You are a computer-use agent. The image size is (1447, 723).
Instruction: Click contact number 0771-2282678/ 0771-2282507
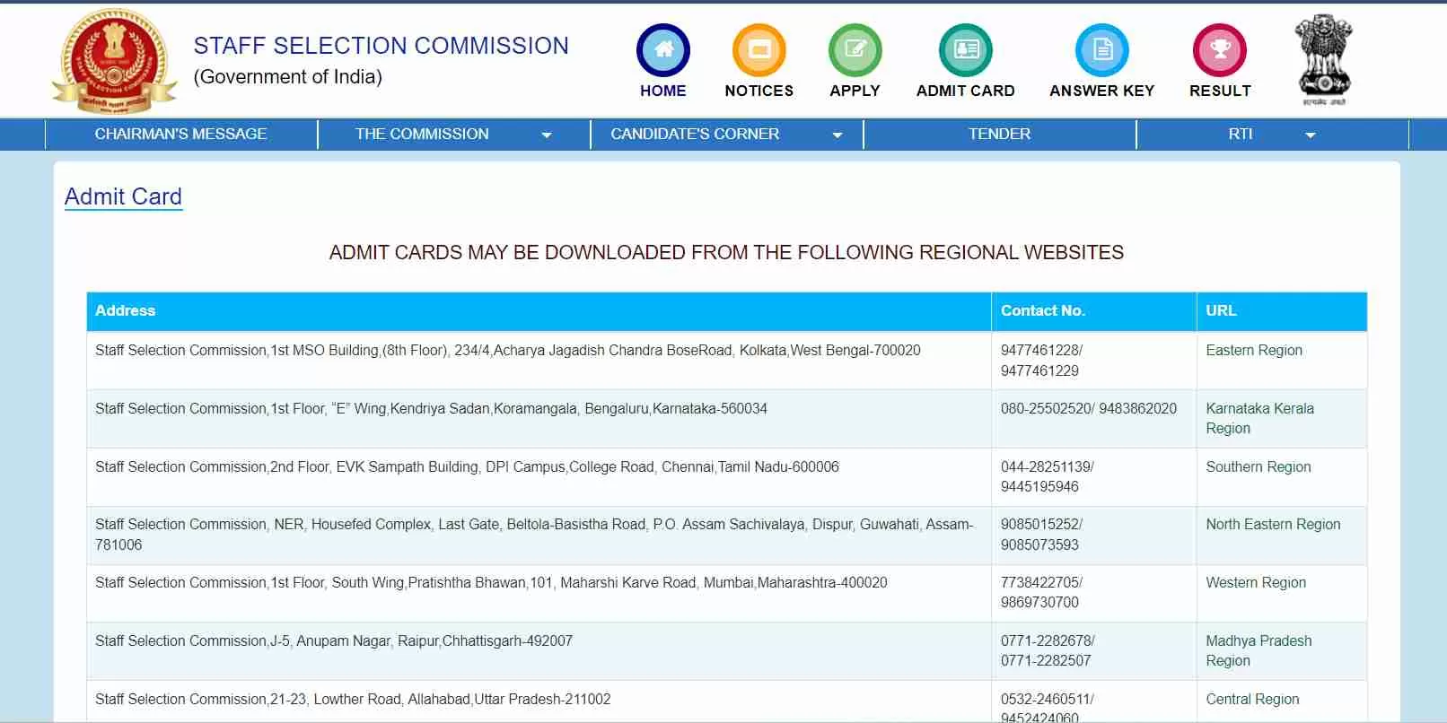pos(1048,651)
